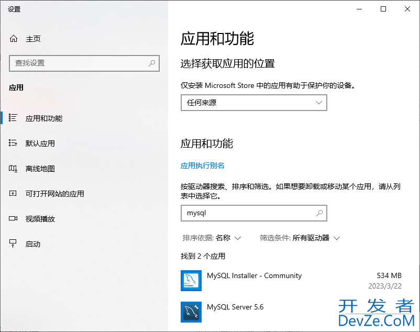Screen dimensions: 420x332
Task: Select MySQL Installer - Community entry
Action: 291,281
